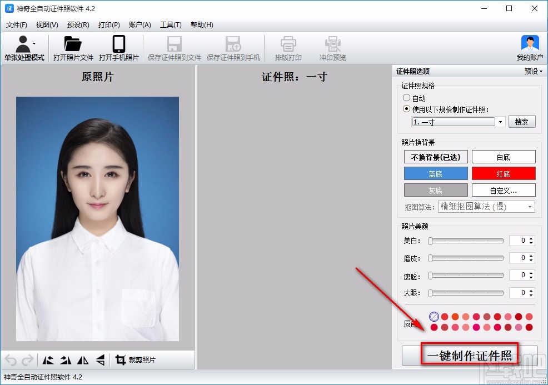Select the 红底 red background swatch
The height and width of the screenshot is (385, 548).
click(504, 174)
